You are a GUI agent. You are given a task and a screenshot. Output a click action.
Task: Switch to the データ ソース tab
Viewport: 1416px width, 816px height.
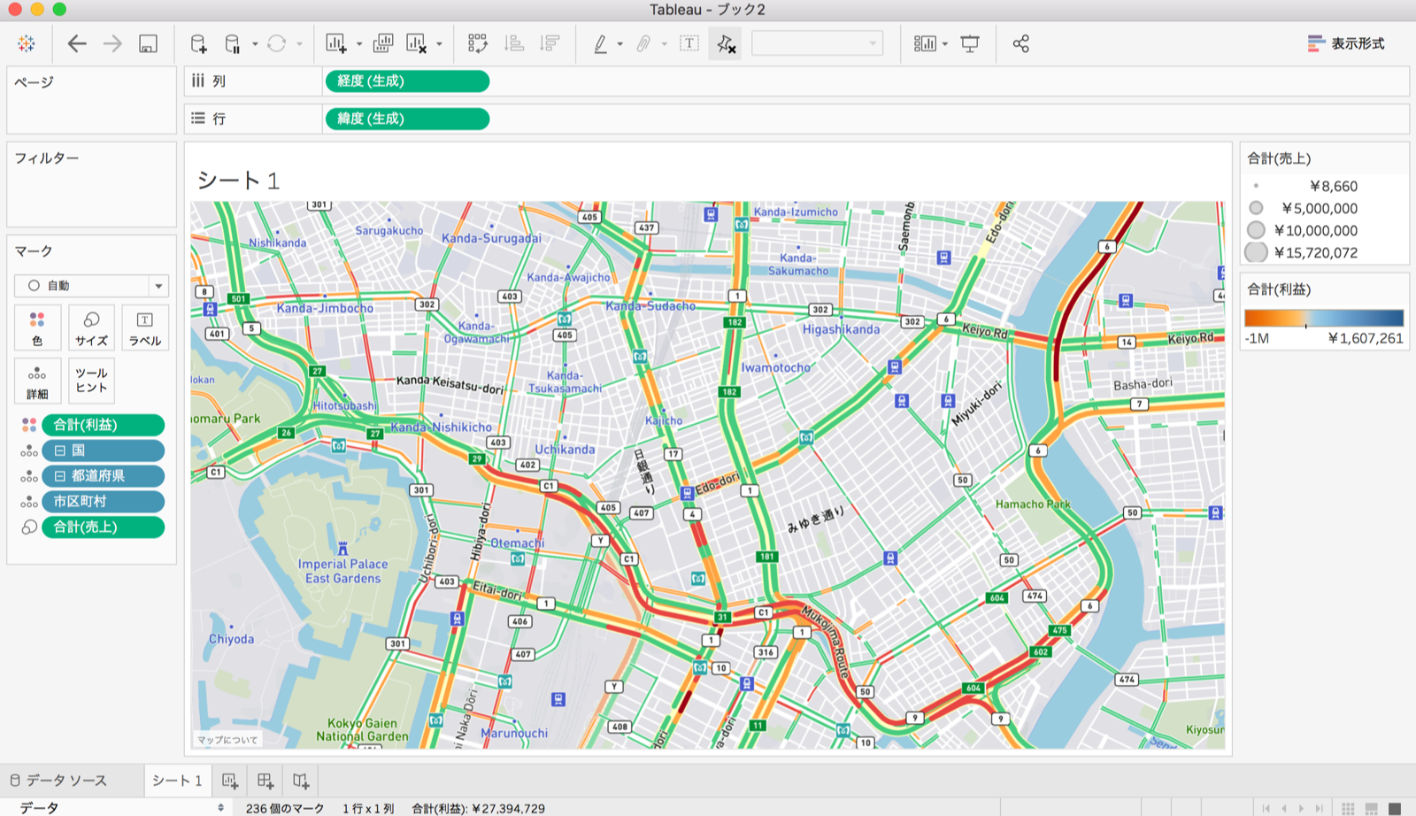[58, 781]
